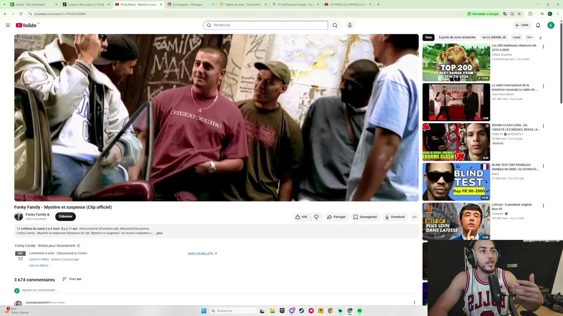The width and height of the screenshot is (563, 316).
Task: Open the account avatar menu
Action: click(x=551, y=25)
